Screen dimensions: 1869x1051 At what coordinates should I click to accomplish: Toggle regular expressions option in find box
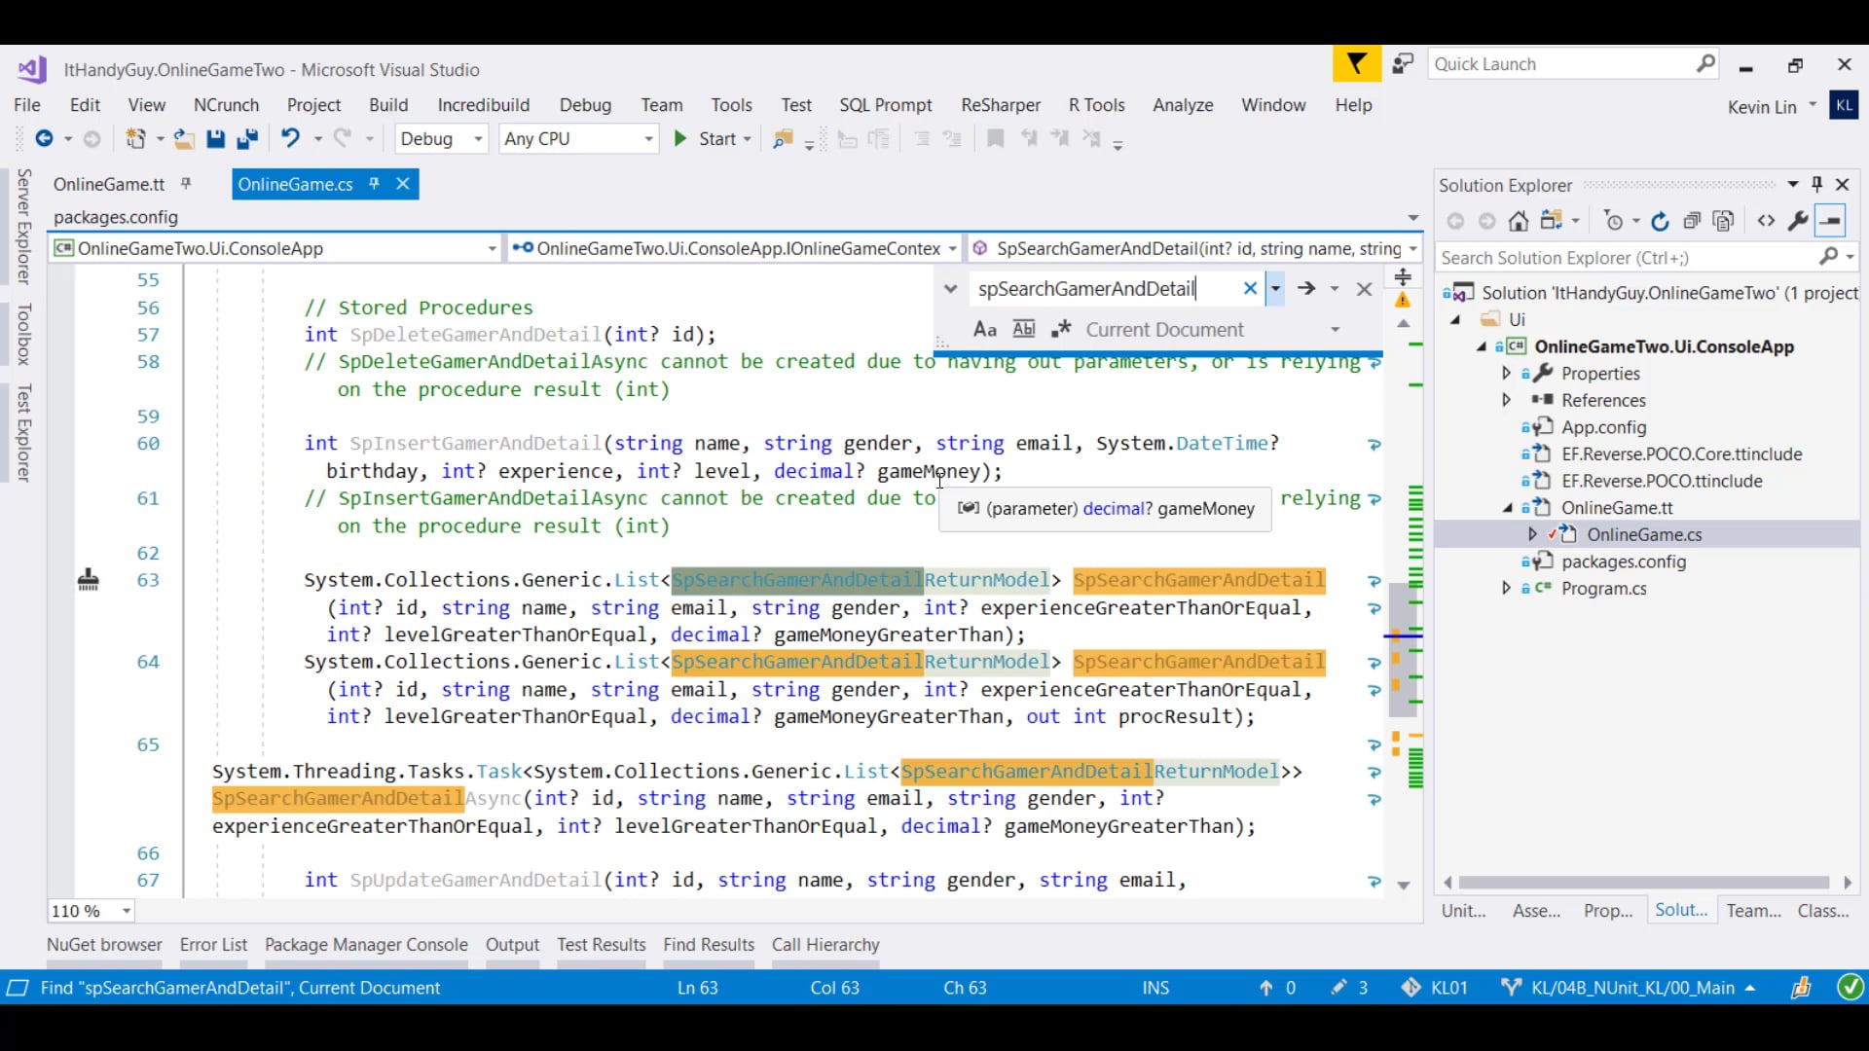[1061, 330]
